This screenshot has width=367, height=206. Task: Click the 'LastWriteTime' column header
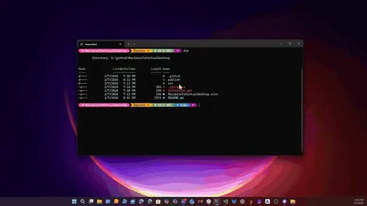(x=124, y=69)
